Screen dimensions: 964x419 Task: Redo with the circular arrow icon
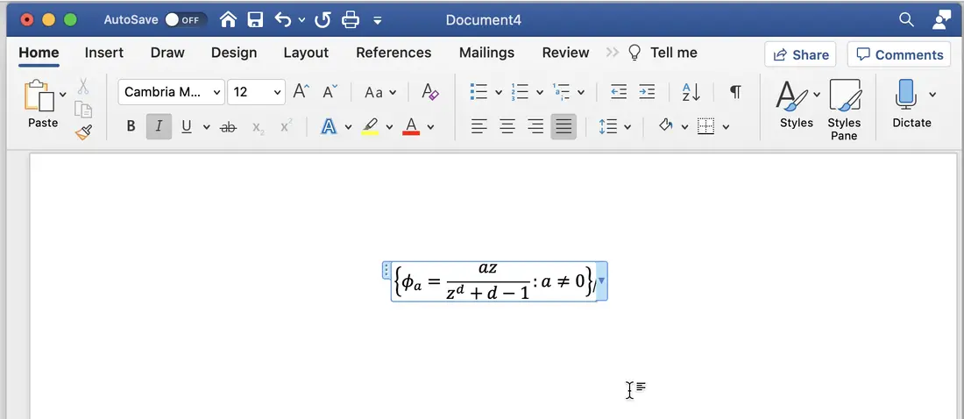(x=323, y=20)
